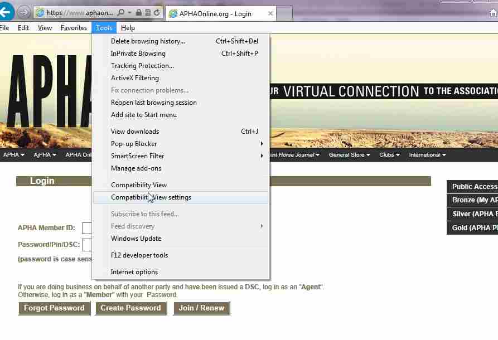Screen dimensions: 498x340
Task: Open F12 developer tools
Action: pyautogui.click(x=181, y=255)
